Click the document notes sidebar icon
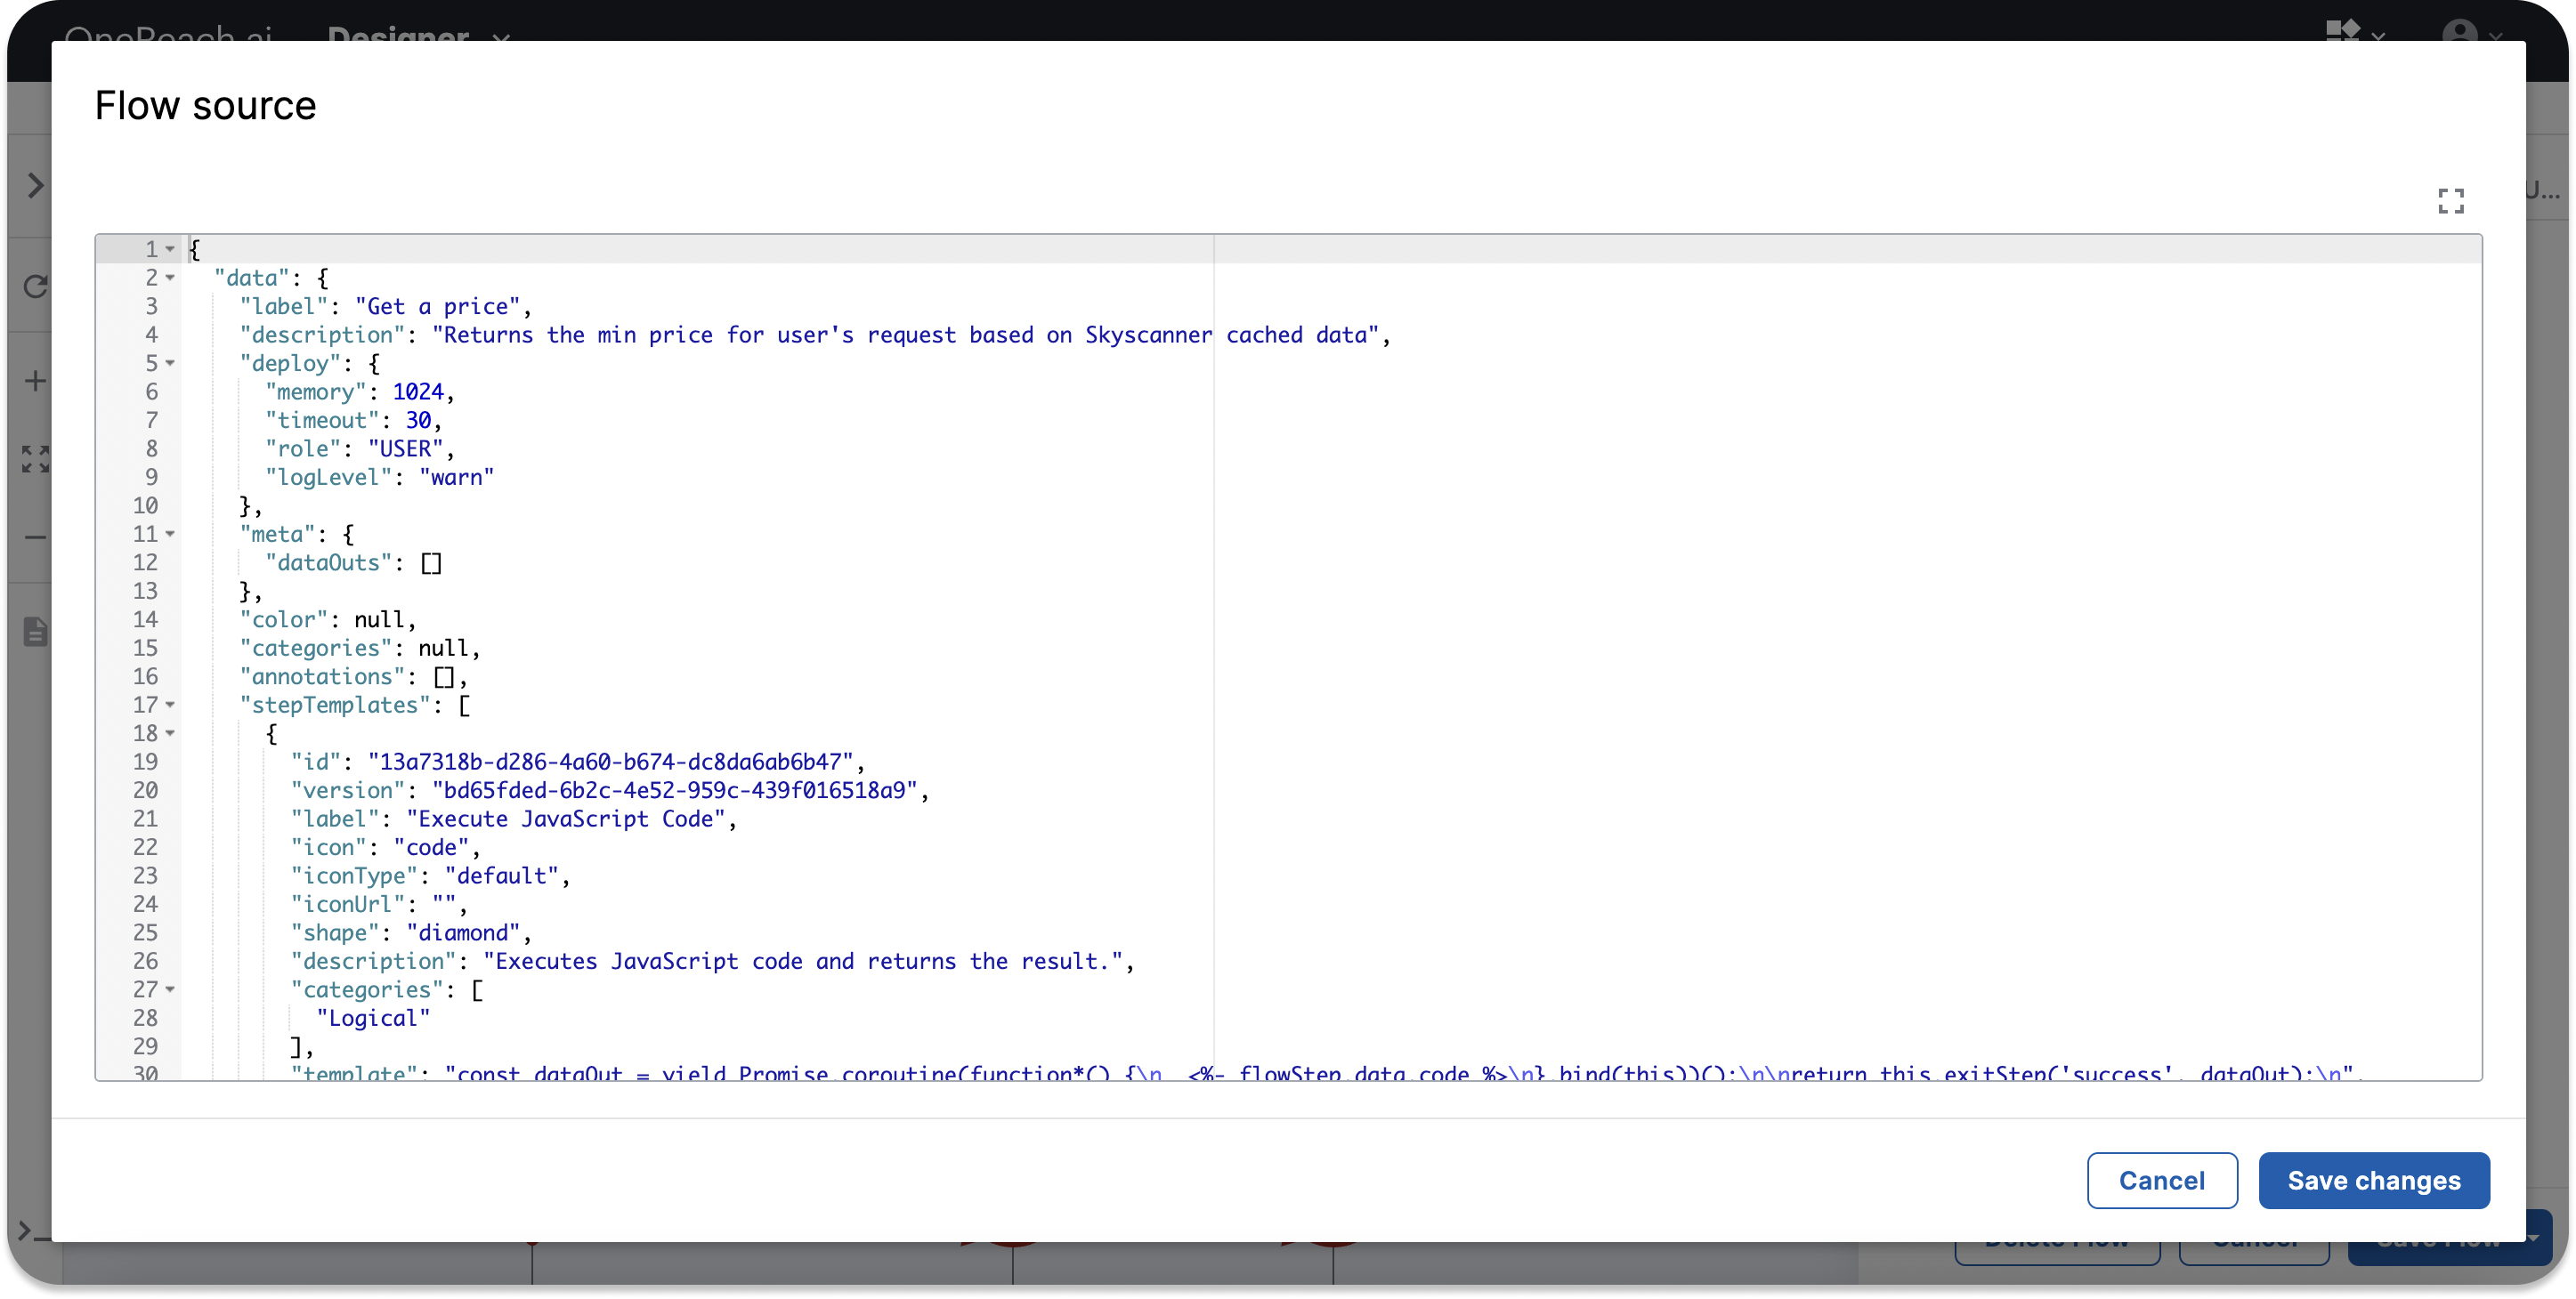Viewport: 2576px width, 1299px height. pyautogui.click(x=35, y=632)
